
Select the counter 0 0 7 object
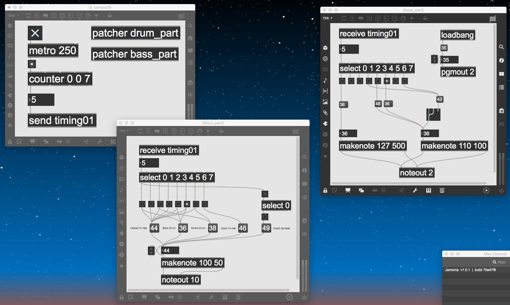(60, 79)
